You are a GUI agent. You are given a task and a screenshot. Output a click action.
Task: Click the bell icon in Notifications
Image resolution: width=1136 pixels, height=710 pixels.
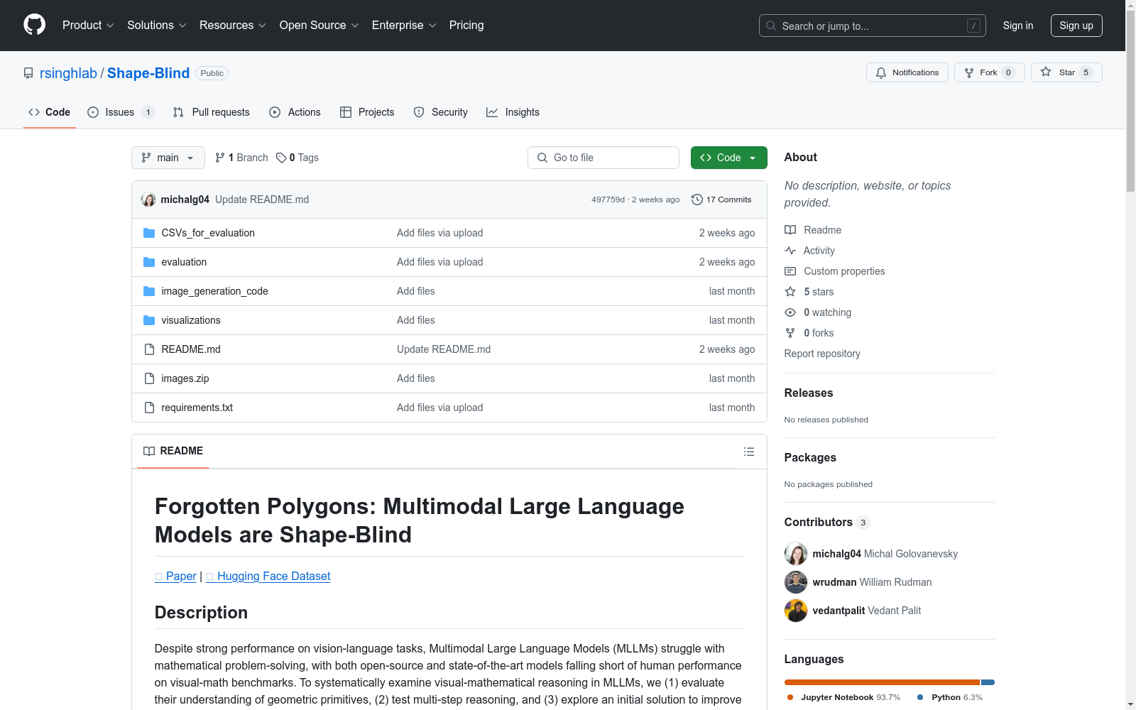881,72
